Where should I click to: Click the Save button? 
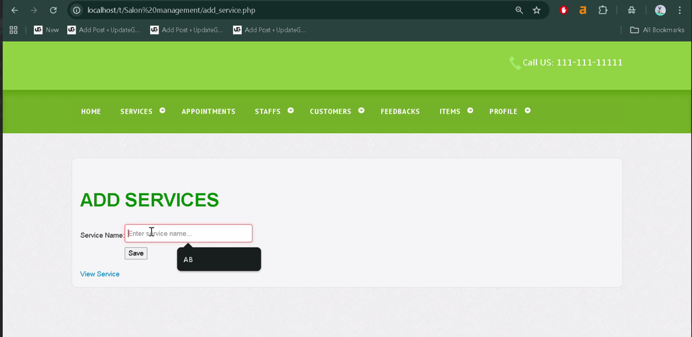click(136, 253)
